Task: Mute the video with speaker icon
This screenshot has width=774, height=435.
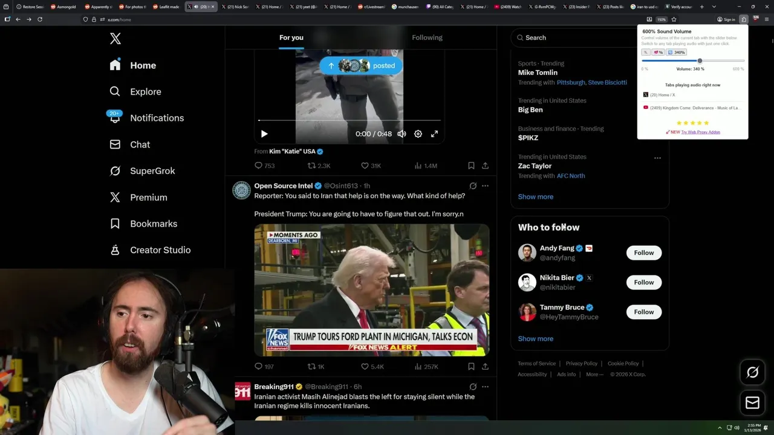Action: click(x=402, y=134)
